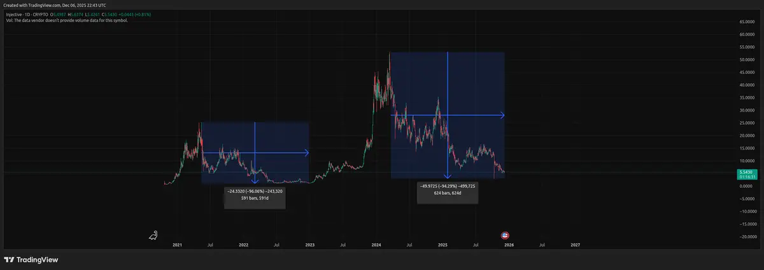Click the −49.9725 (−94.29%) measurement label
Image resolution: width=764 pixels, height=270 pixels.
pyautogui.click(x=448, y=185)
